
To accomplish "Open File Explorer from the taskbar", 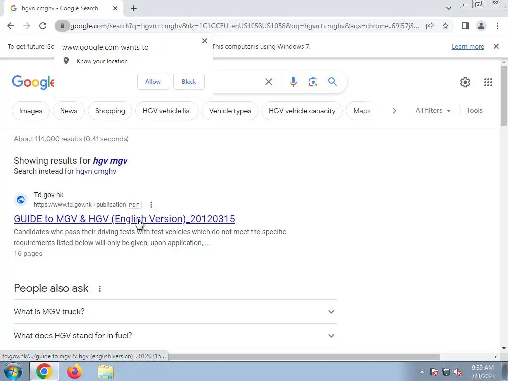I will pos(106,371).
